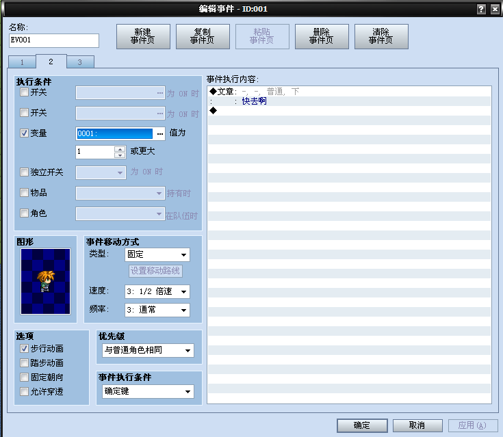Image resolution: width=503 pixels, height=437 pixels.
Task: Enable the second 开关 condition checkbox
Action: point(24,113)
